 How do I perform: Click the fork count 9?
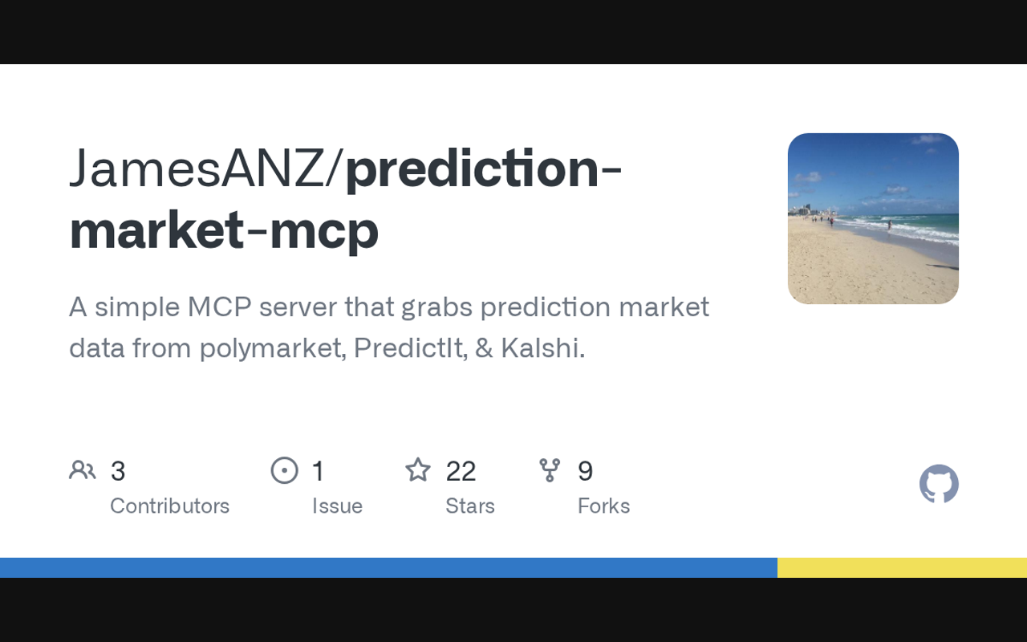[585, 471]
